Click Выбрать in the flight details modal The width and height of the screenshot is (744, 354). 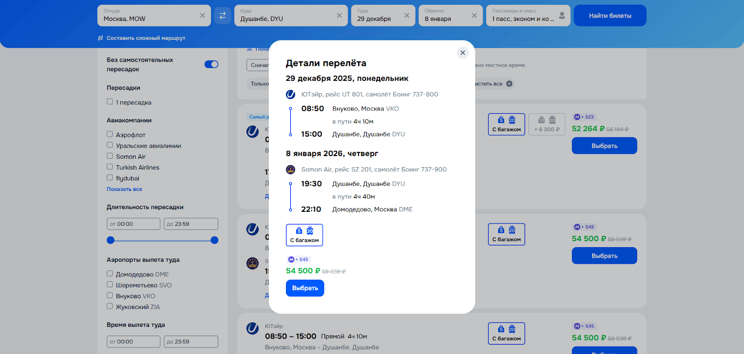pos(305,288)
